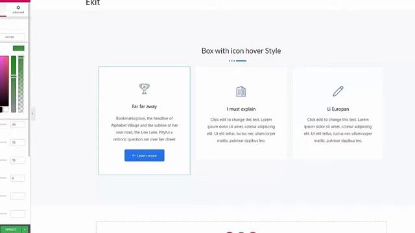Click the Bookmarksgrove description paragraph
415x233 pixels.
coord(144,129)
